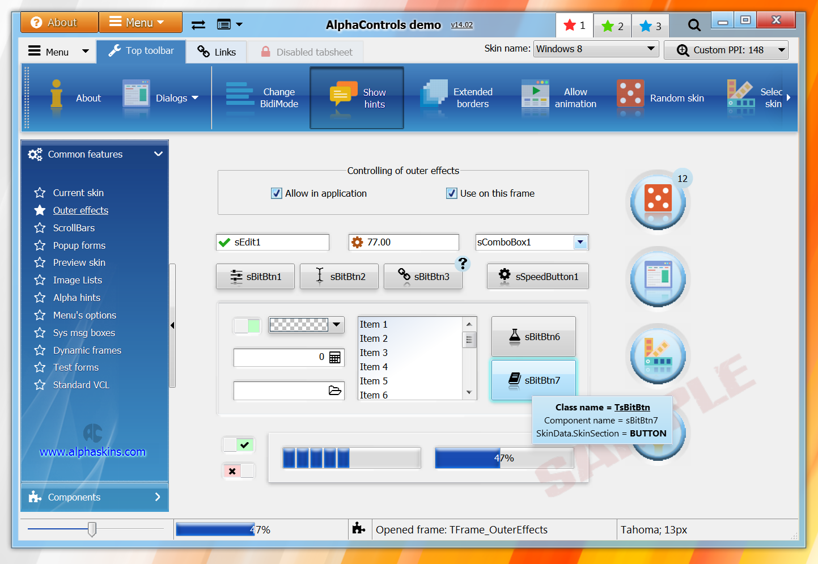This screenshot has width=818, height=564.
Task: Expand the Components section
Action: (158, 497)
